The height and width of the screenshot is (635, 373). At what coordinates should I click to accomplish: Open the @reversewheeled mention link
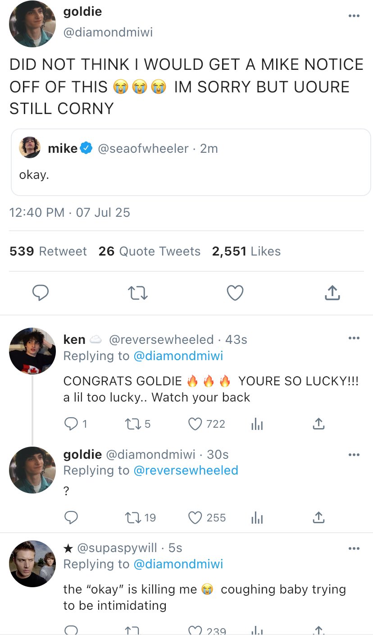pos(186,470)
